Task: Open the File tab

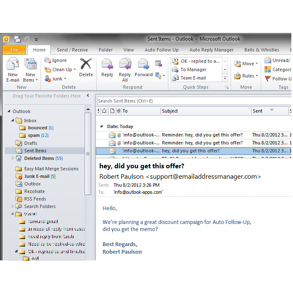Action: click(14, 50)
